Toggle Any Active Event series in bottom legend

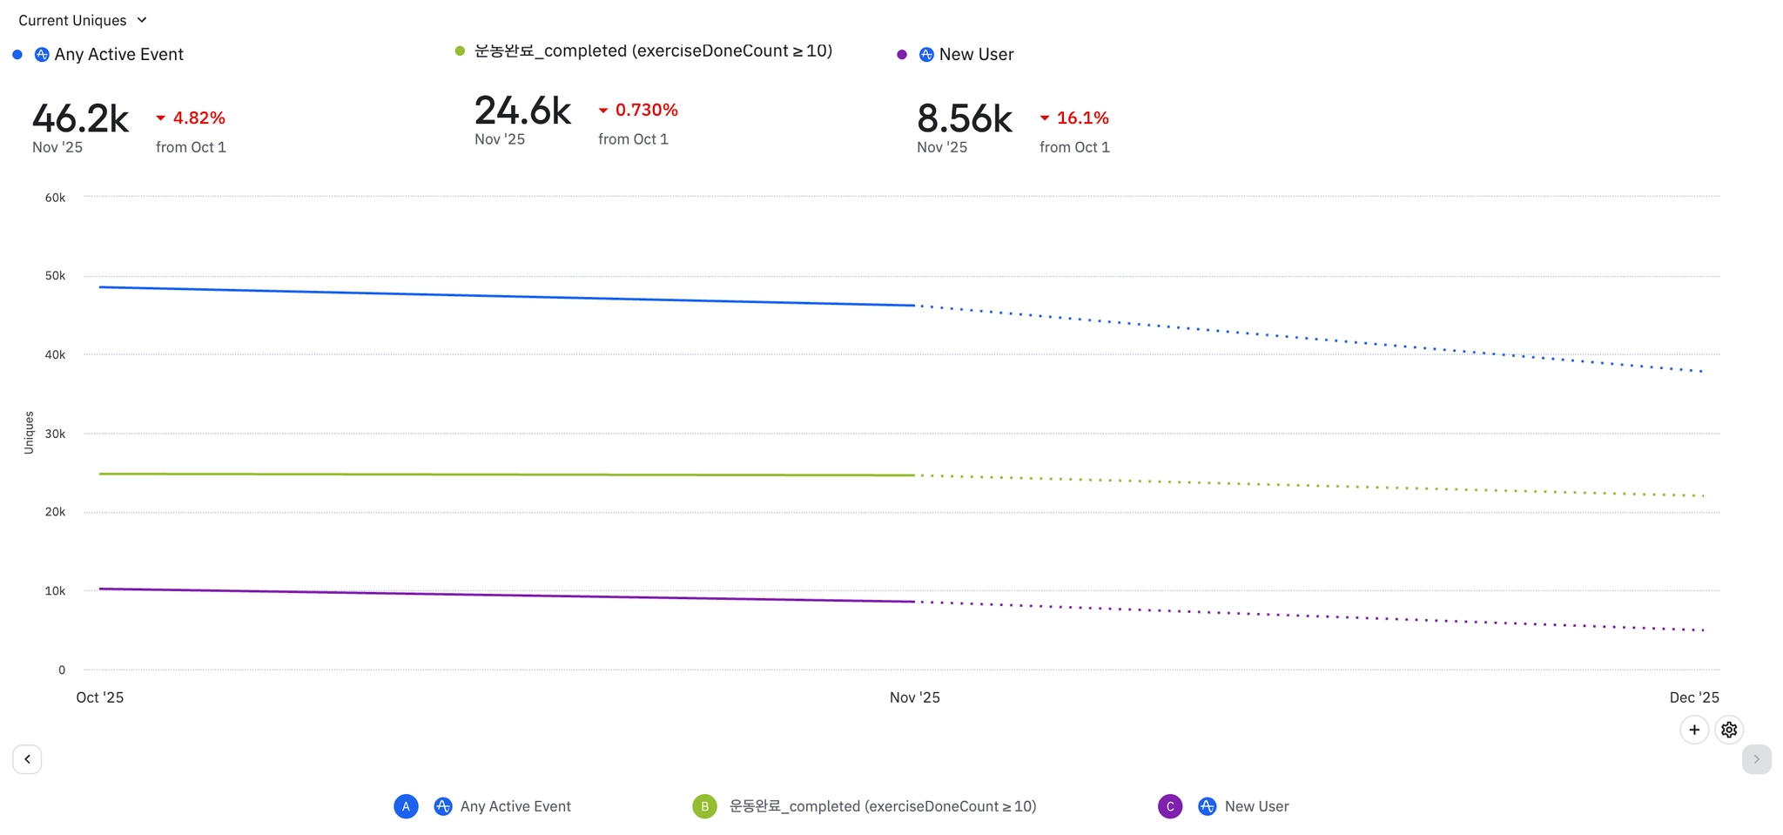coord(515,806)
